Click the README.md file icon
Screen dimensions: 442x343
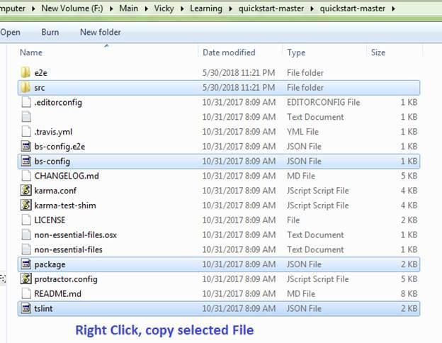[x=26, y=293]
